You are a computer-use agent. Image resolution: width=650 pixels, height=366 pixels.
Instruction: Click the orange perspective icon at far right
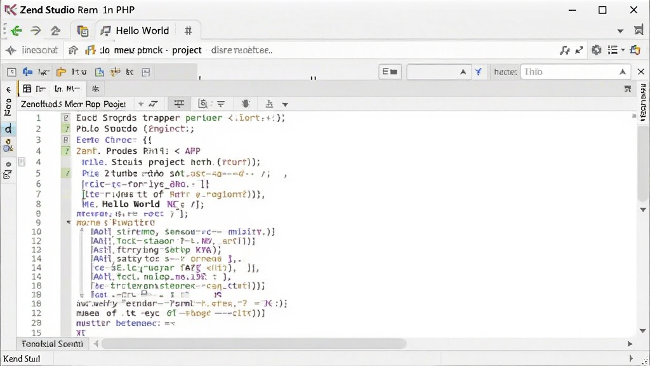pos(635,50)
